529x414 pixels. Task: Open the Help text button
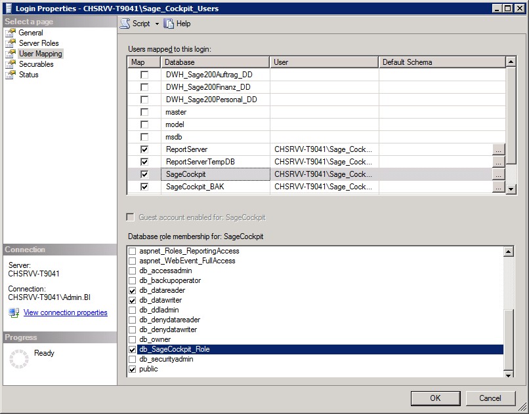pos(184,24)
